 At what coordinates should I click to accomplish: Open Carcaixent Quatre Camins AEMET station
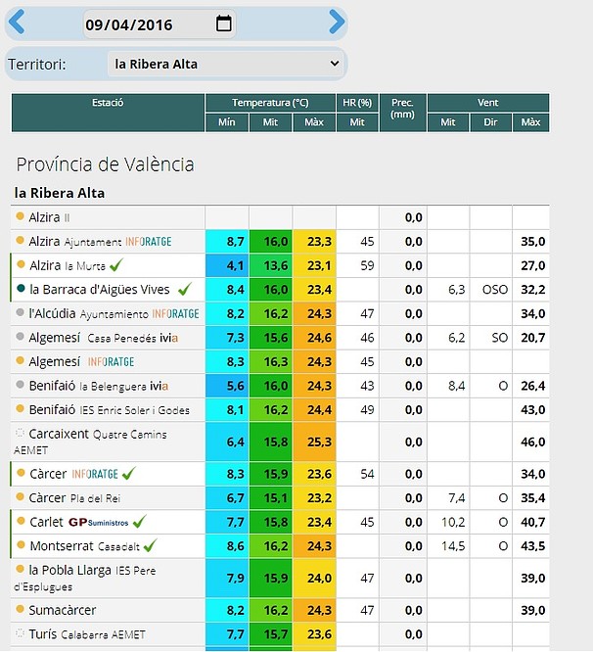coord(90,442)
